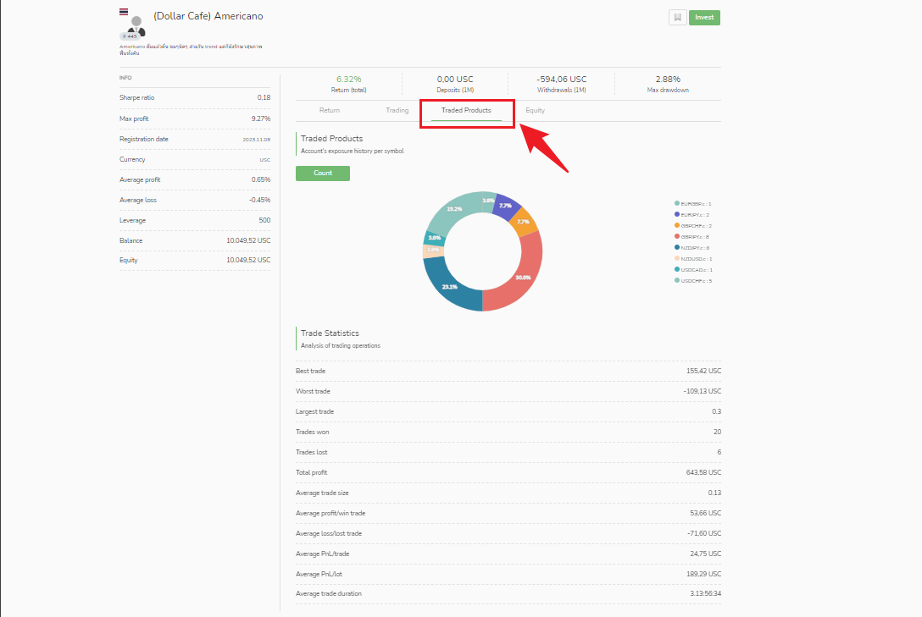
Task: Click the bookmark icon beside Invest
Action: (x=677, y=18)
